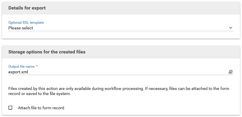Click the grey header bar right of "Storage options" title
The image size is (242, 117).
(162, 52)
